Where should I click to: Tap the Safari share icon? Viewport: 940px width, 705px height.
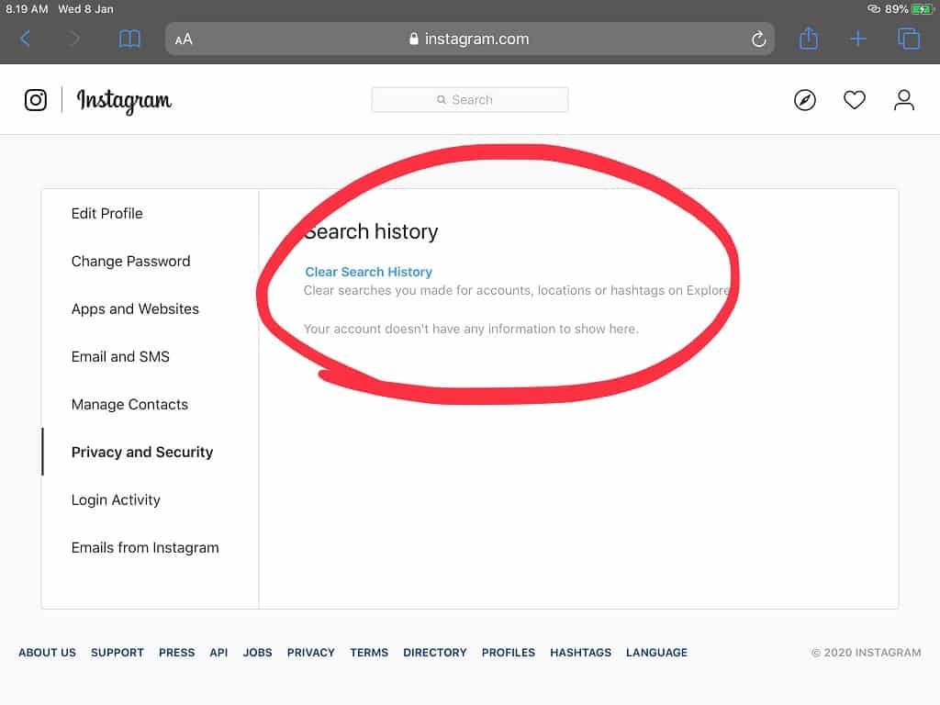(x=808, y=39)
